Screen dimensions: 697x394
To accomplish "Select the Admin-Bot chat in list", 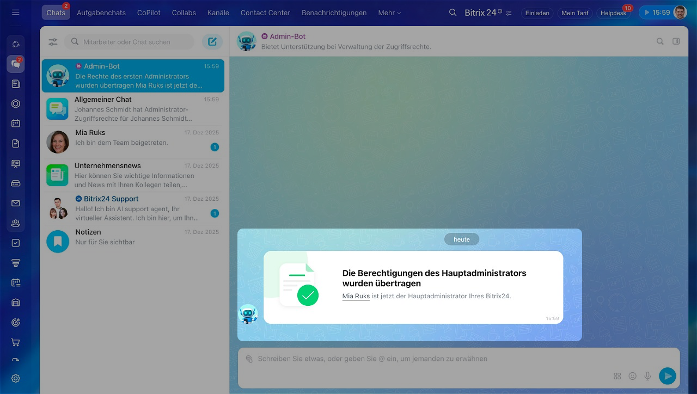I will coord(133,76).
